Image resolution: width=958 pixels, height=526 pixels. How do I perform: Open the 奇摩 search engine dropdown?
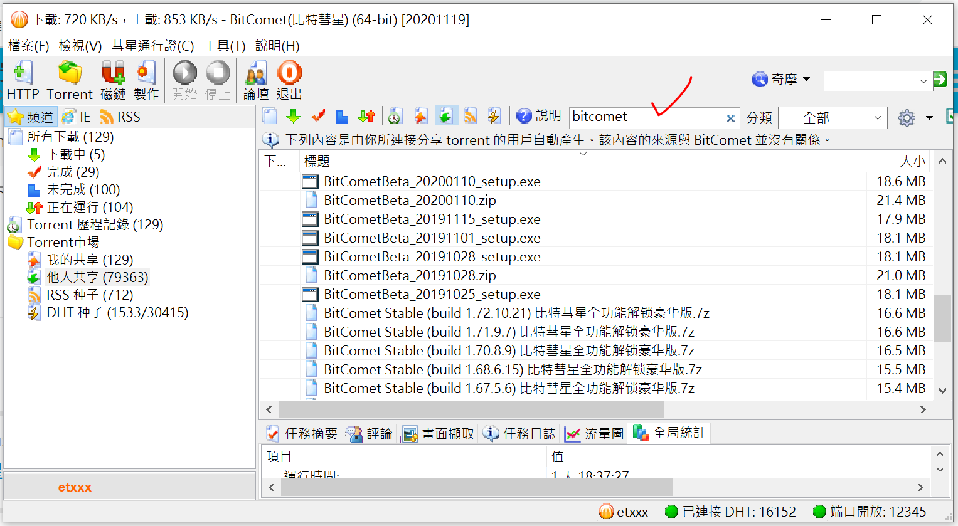pos(781,80)
